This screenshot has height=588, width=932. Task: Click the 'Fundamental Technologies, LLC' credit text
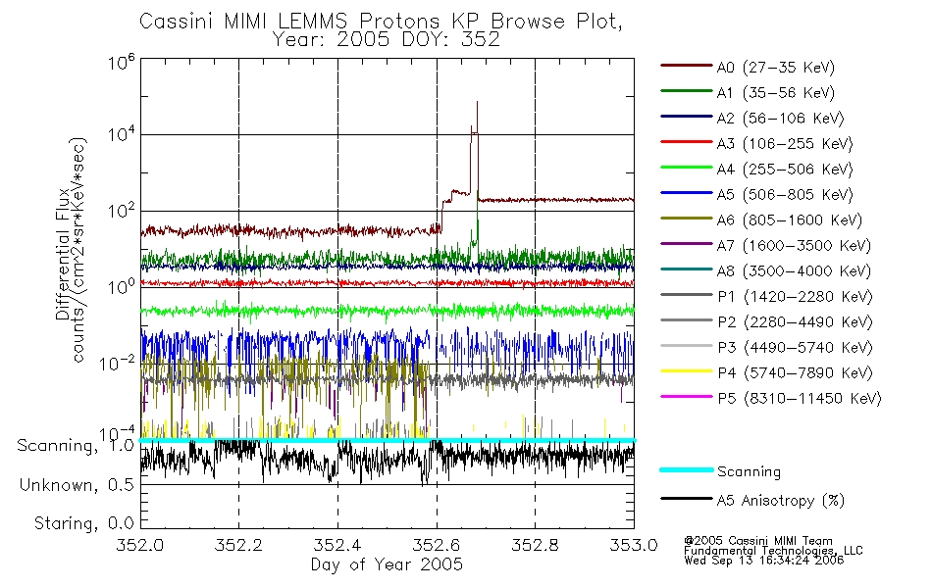(x=773, y=551)
